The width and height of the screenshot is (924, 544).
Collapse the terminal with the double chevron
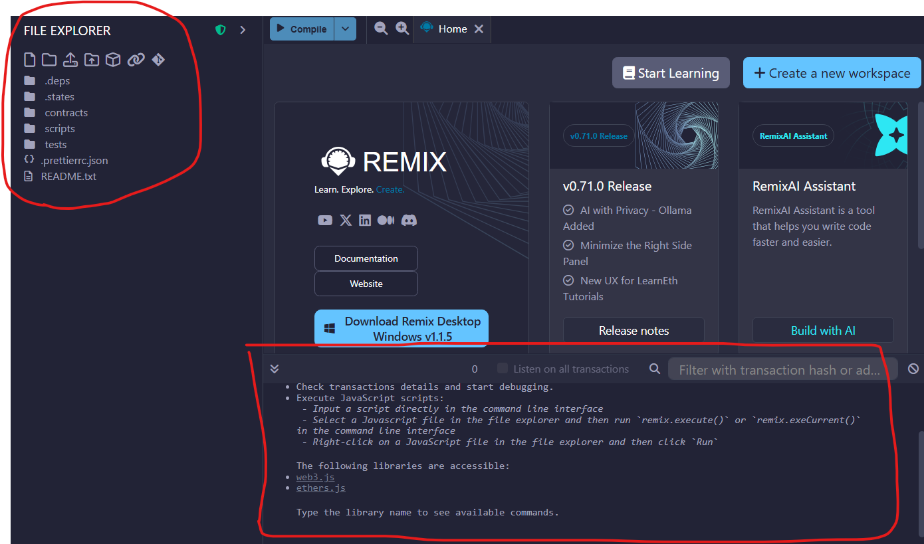point(275,369)
